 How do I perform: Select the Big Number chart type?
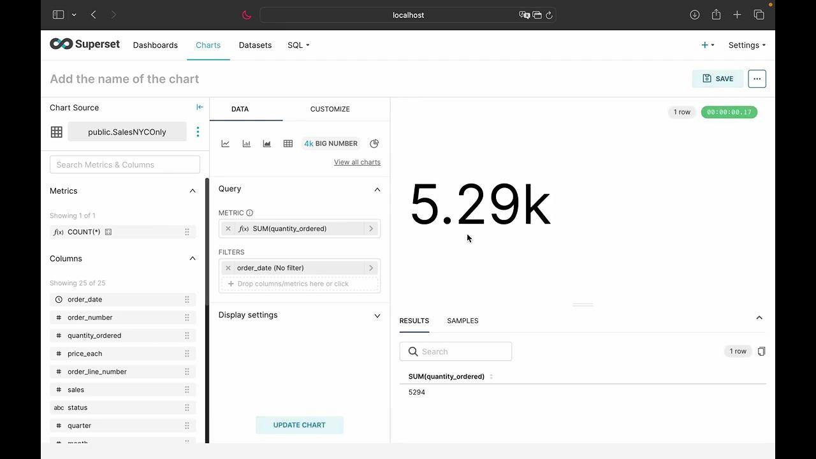331,143
